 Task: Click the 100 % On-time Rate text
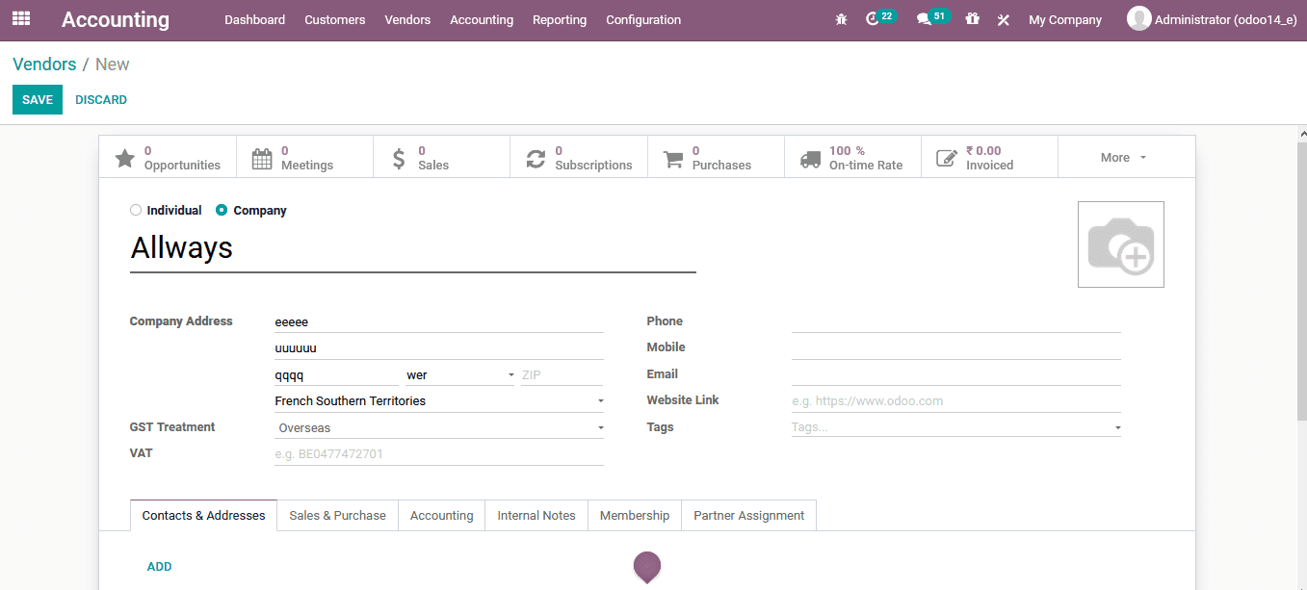tap(866, 158)
